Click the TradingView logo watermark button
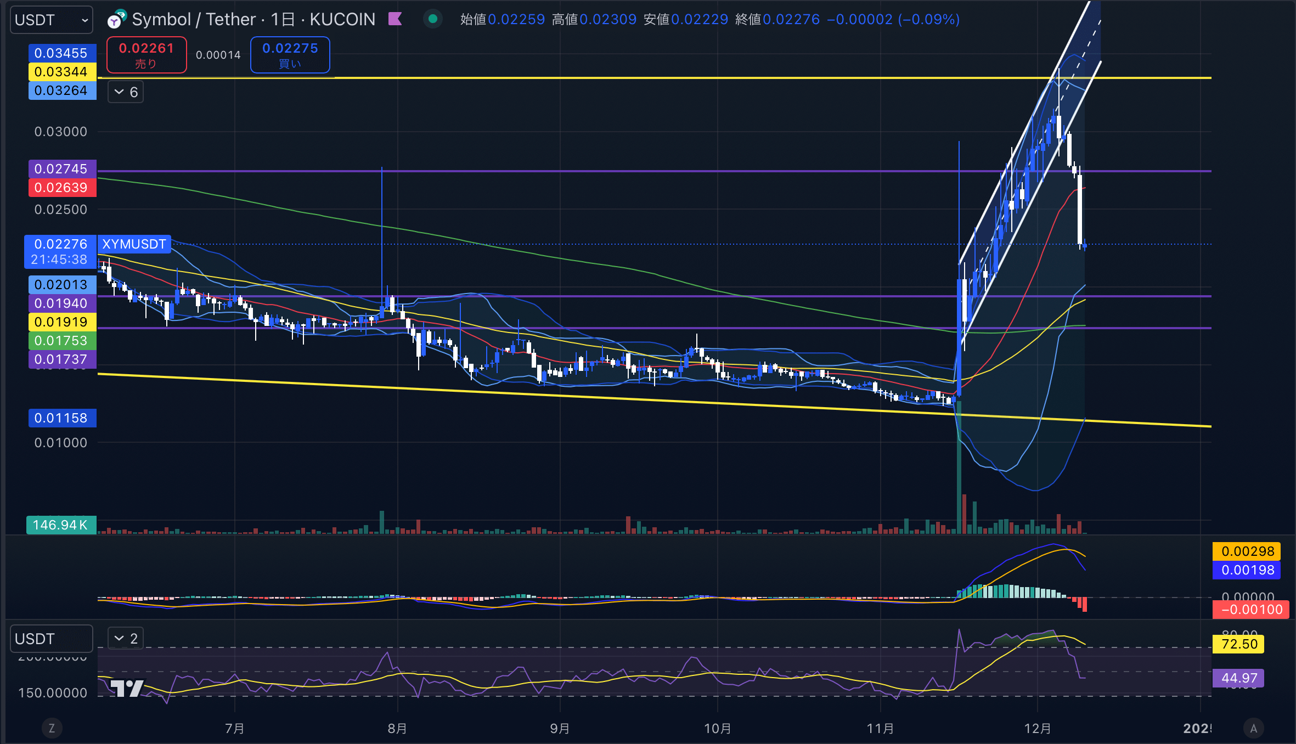 pyautogui.click(x=127, y=688)
